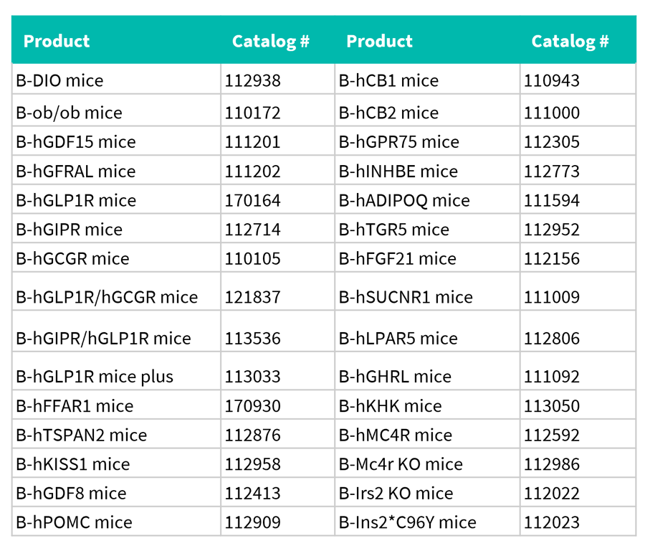
Task: Click the B-Irs2 KO mice cell
Action: 427,492
